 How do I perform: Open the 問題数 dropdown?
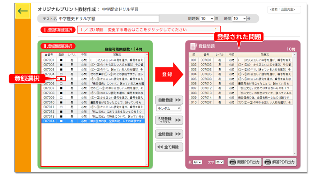(x=207, y=18)
